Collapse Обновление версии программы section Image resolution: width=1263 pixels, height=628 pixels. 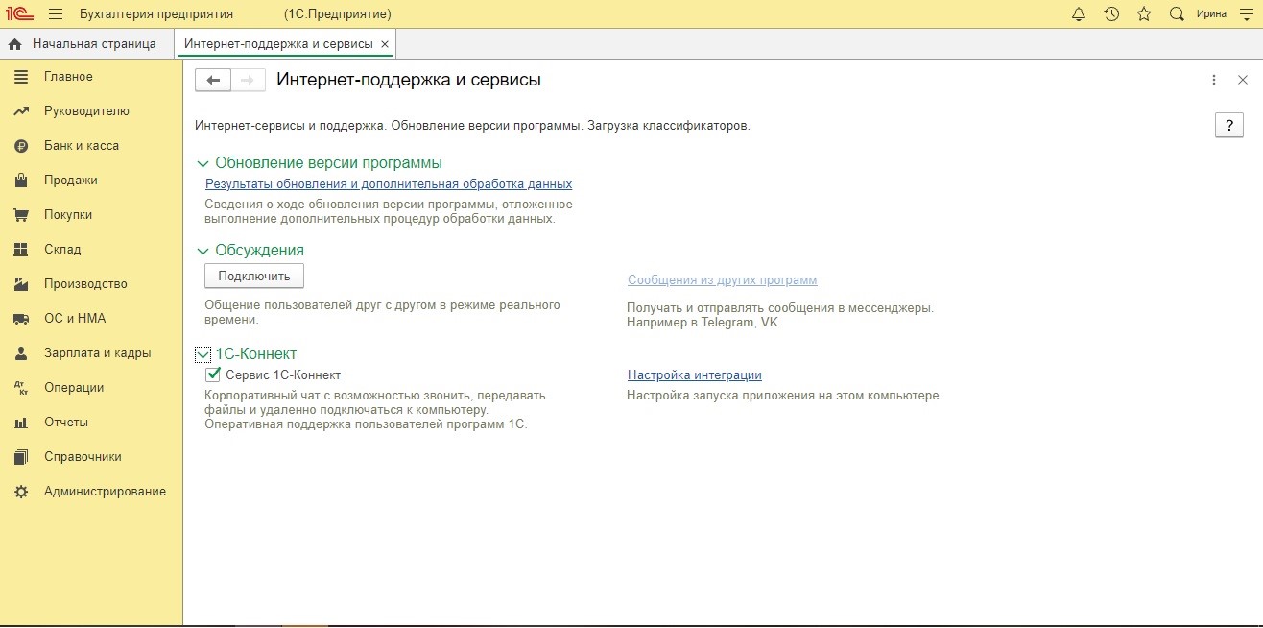point(203,164)
